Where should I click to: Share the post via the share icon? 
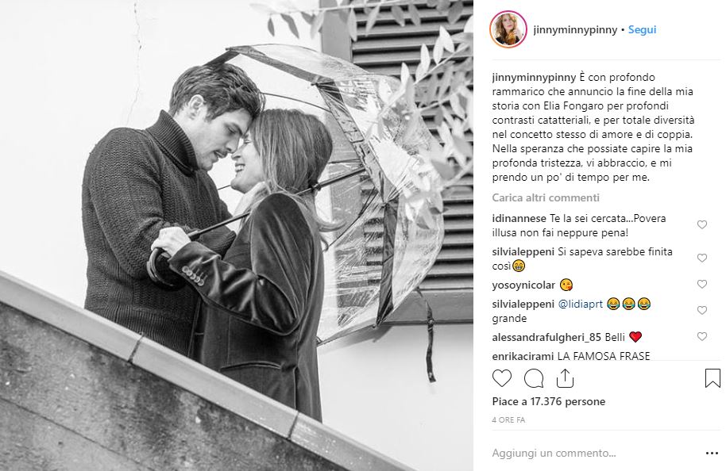pyautogui.click(x=565, y=378)
